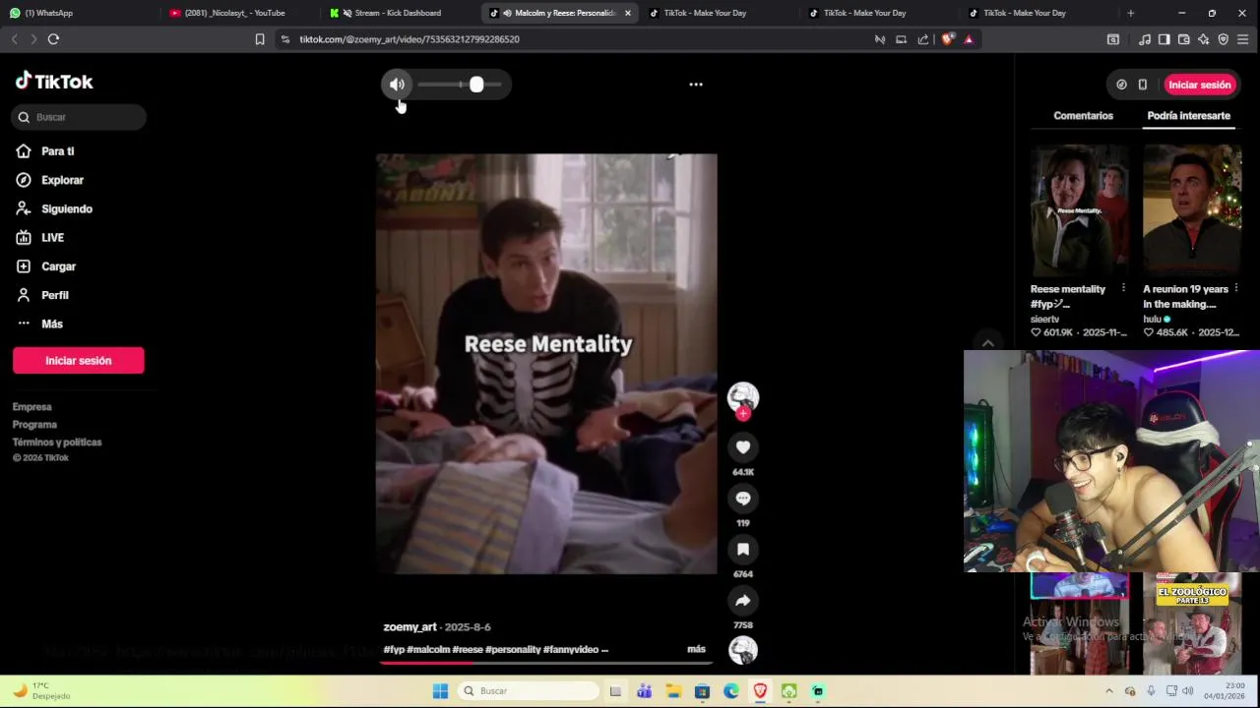Click the taskbar Buscar search box
This screenshot has height=708, width=1260.
pos(530,691)
